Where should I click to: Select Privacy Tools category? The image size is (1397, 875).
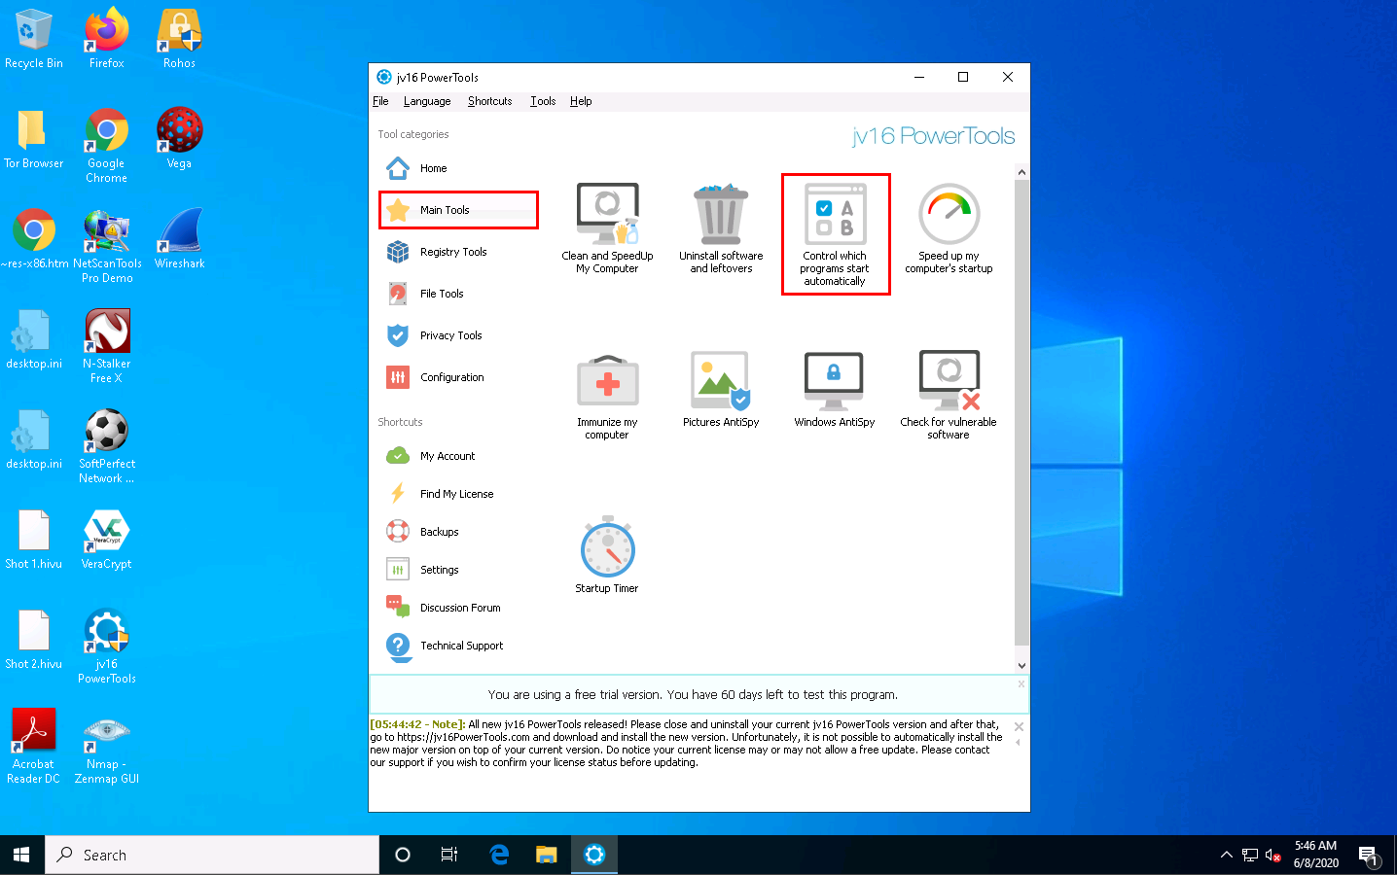(x=434, y=335)
